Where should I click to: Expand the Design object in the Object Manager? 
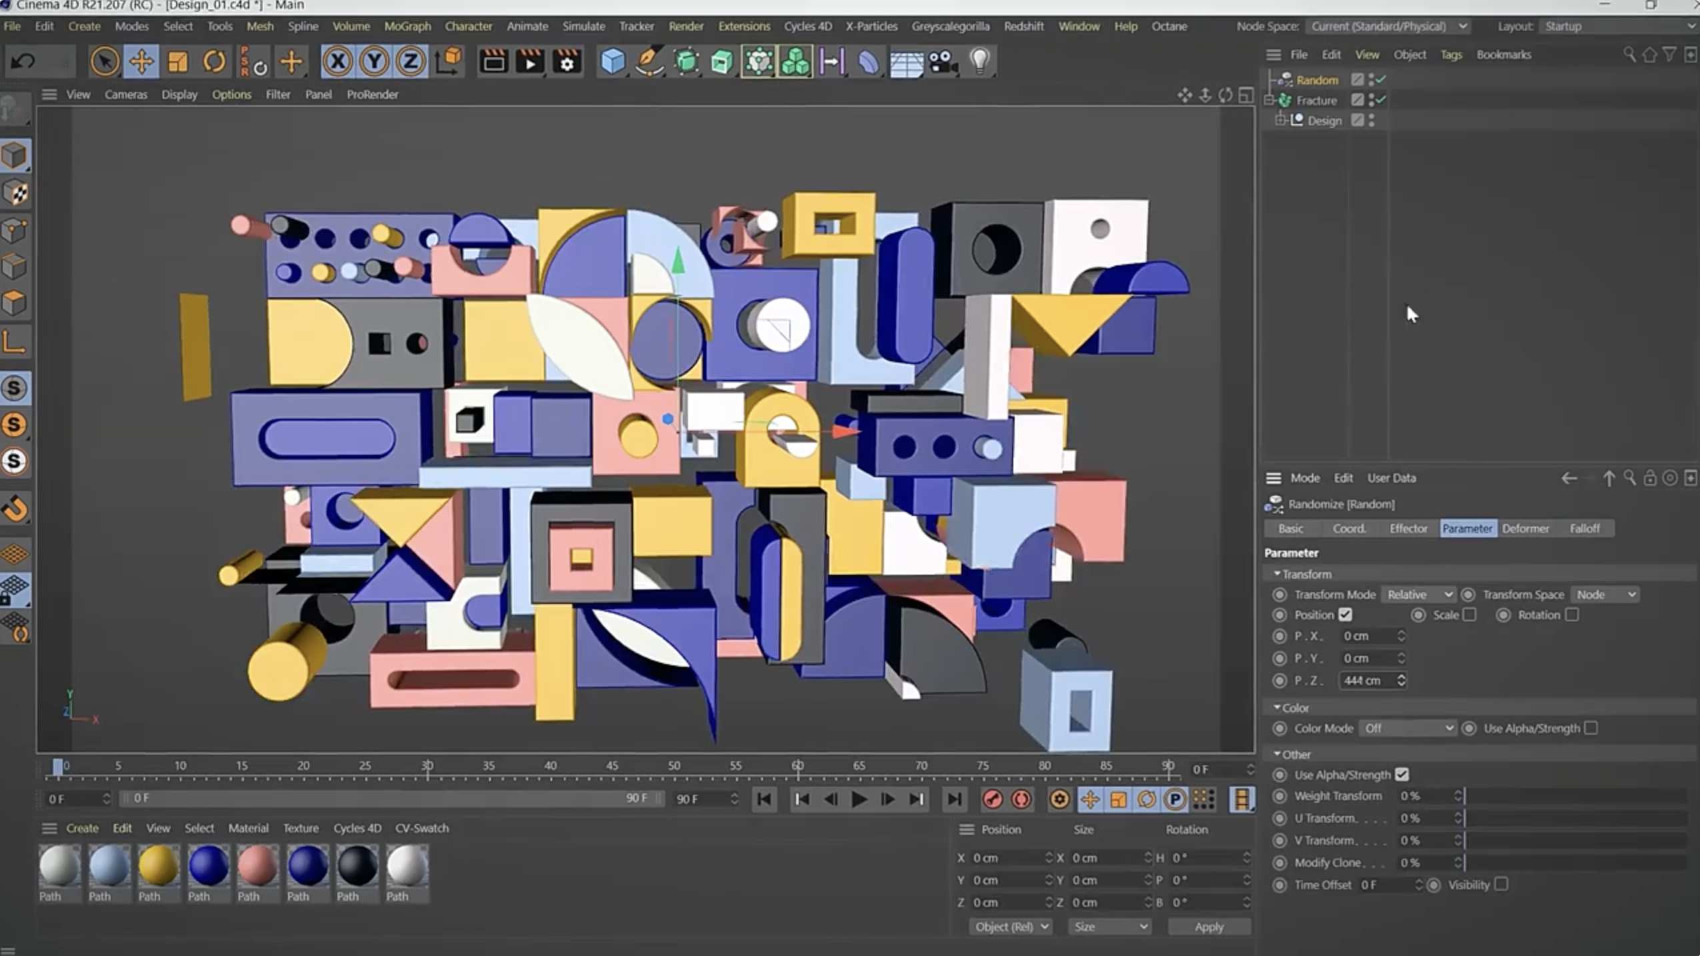pos(1280,120)
